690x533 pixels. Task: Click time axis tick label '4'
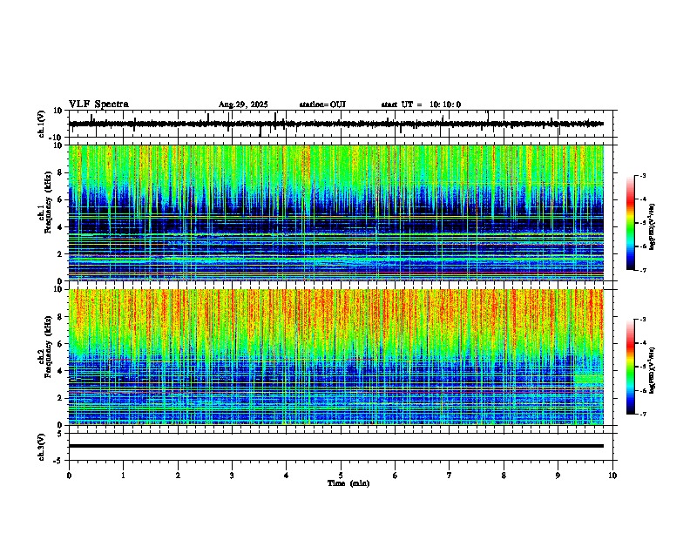(x=287, y=476)
